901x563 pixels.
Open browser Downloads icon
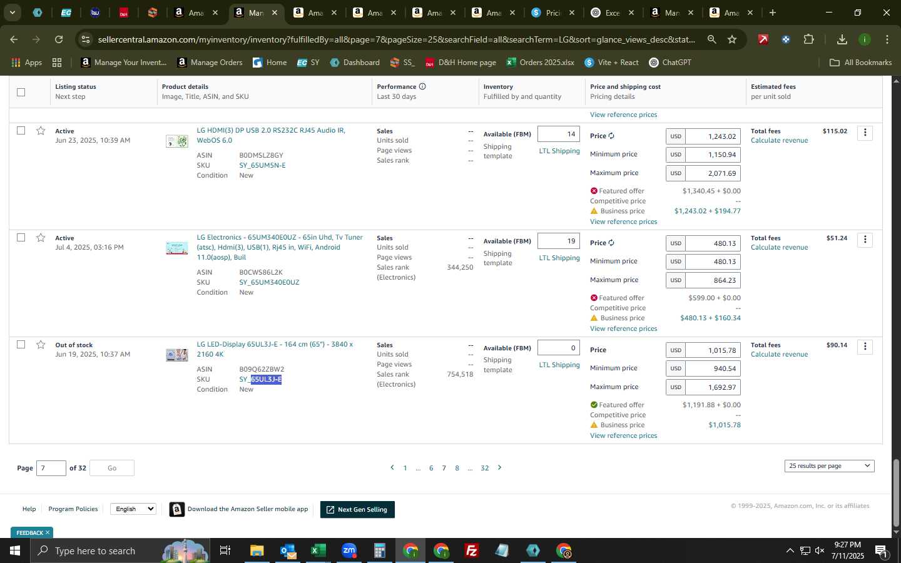(842, 39)
